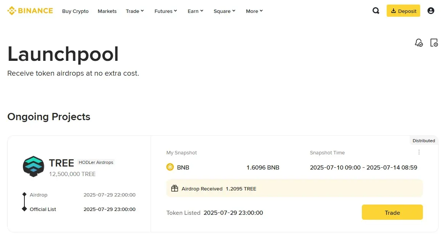Viewport: 445px width, 238px height.
Task: Expand the Futures dropdown menu
Action: [x=166, y=11]
